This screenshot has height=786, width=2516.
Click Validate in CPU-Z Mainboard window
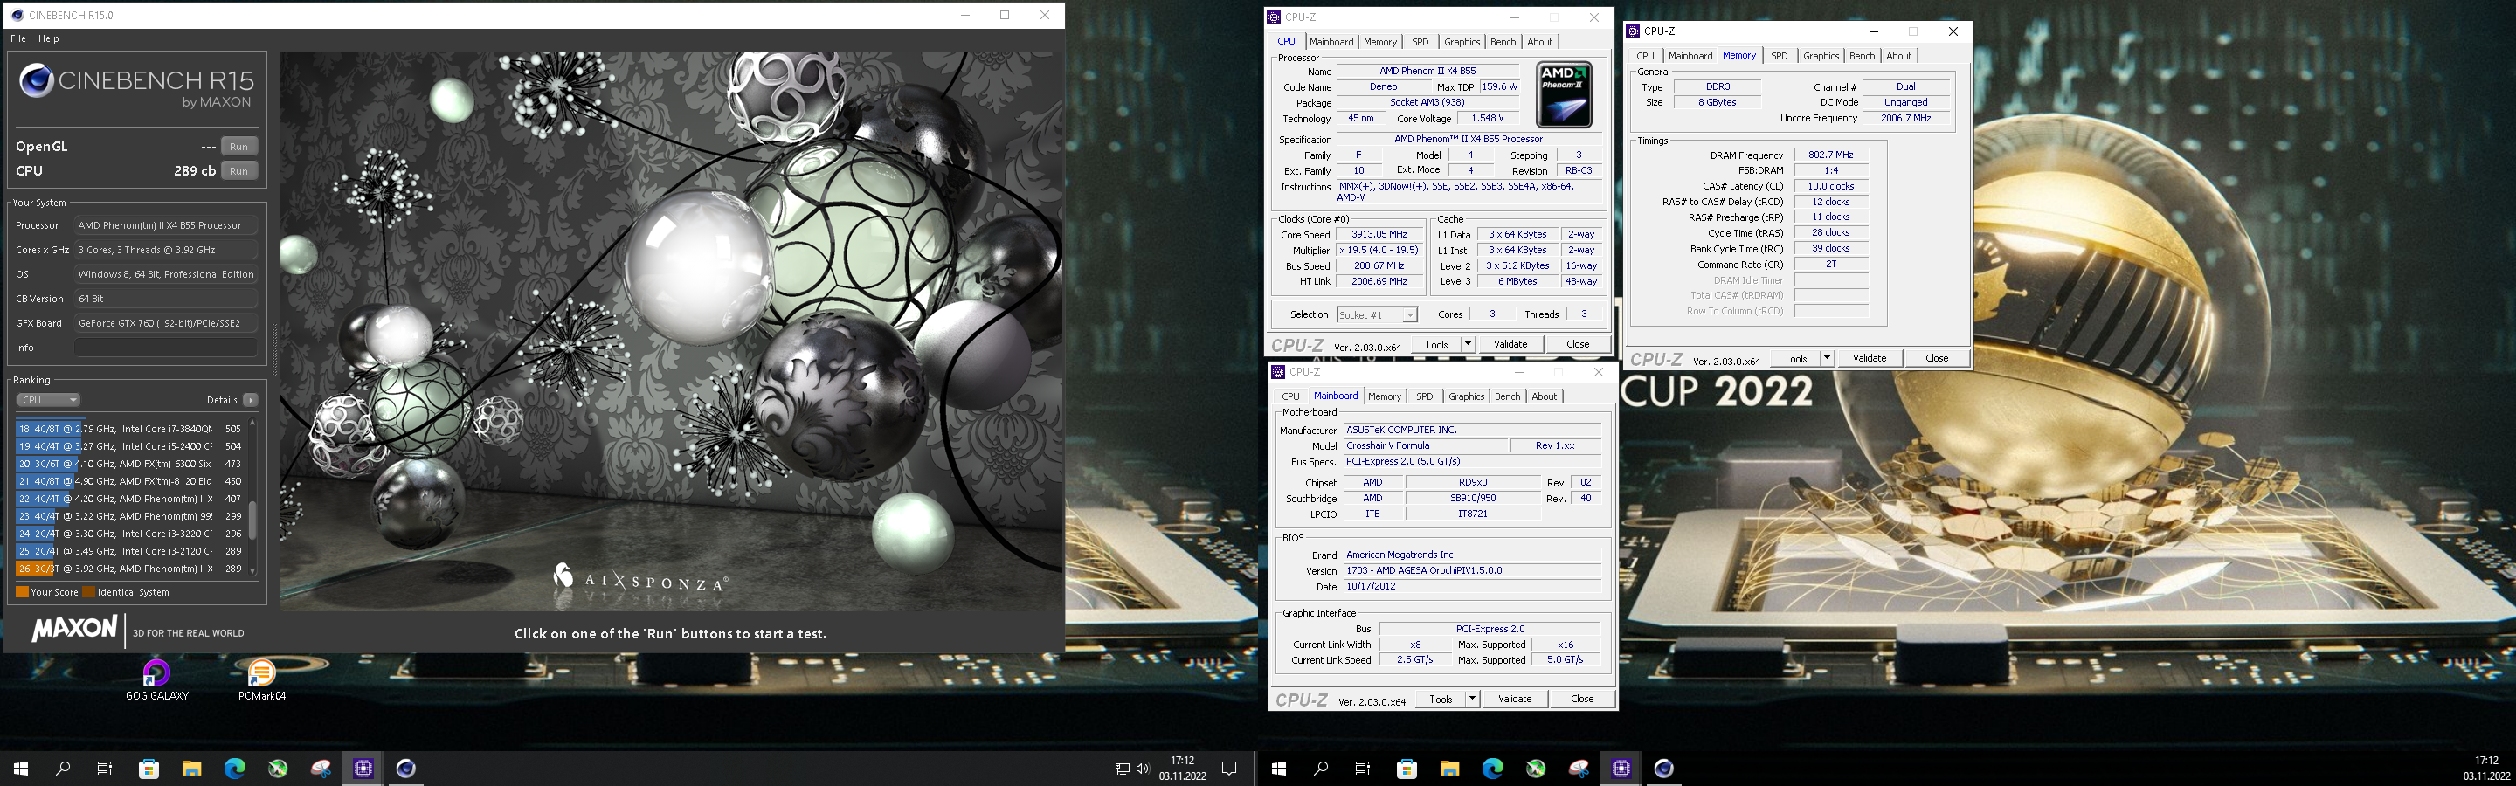pos(1515,699)
